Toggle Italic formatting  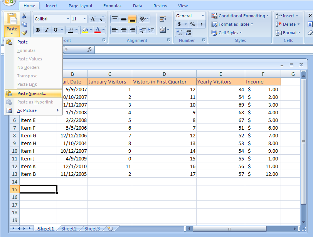click(x=47, y=30)
